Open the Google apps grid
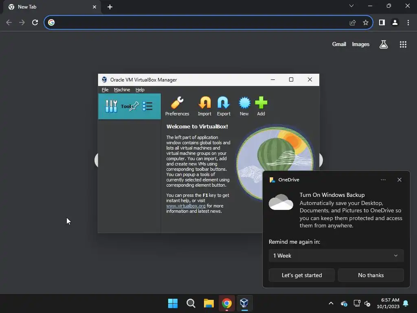The height and width of the screenshot is (313, 417). (x=403, y=44)
